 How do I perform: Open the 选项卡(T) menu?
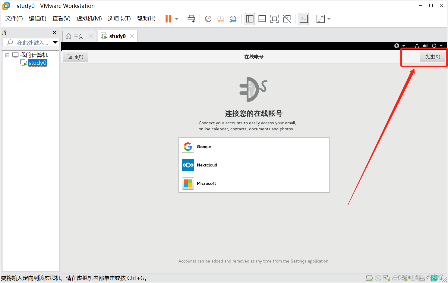(x=119, y=19)
